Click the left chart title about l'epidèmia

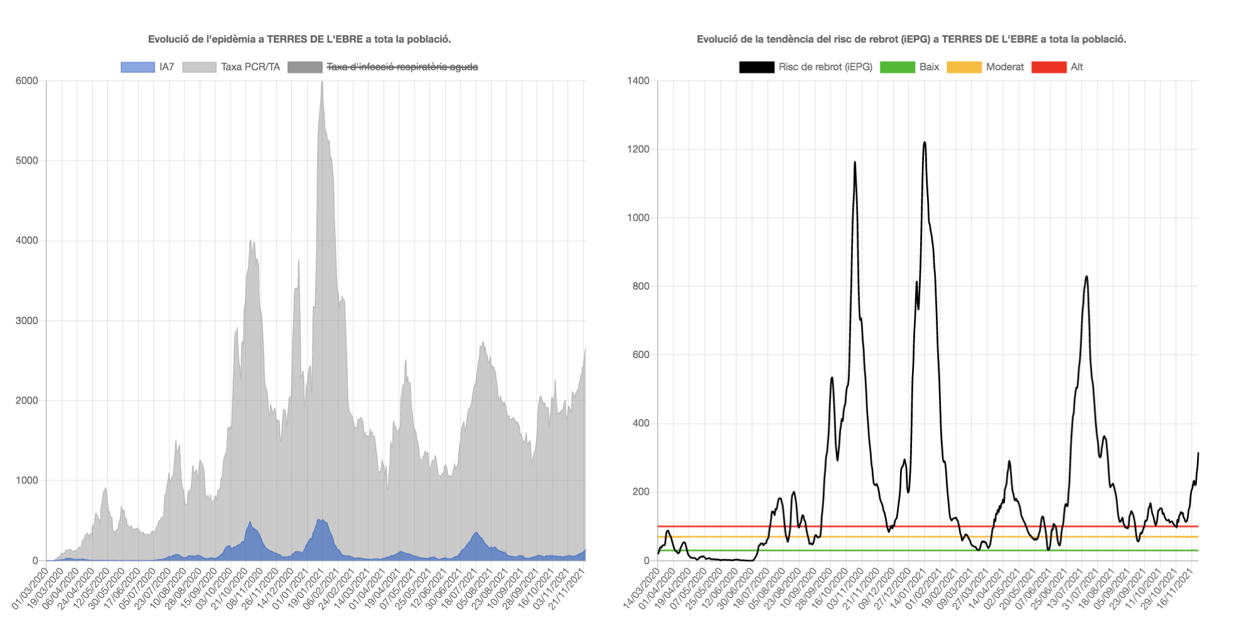click(x=299, y=39)
